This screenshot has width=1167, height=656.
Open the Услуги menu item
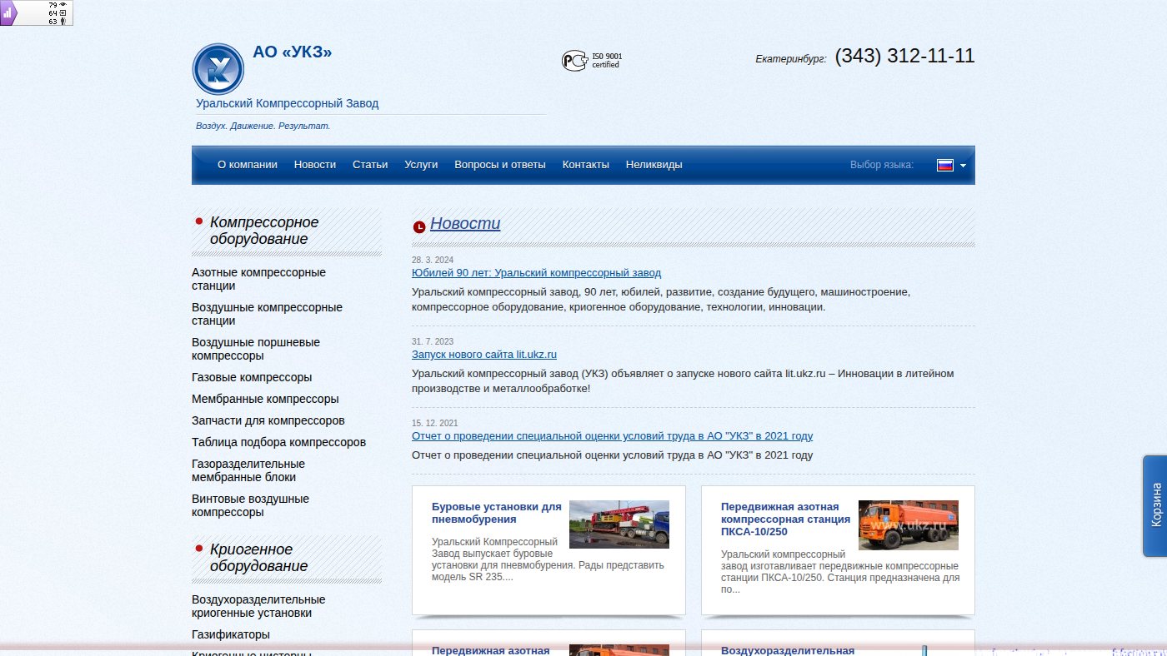(421, 165)
